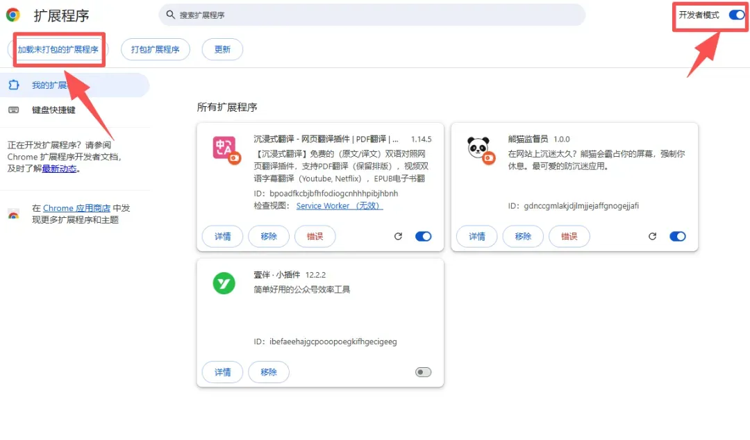This screenshot has width=750, height=440.
Task: Reload the 熊猫监督员 extension
Action: (x=652, y=236)
